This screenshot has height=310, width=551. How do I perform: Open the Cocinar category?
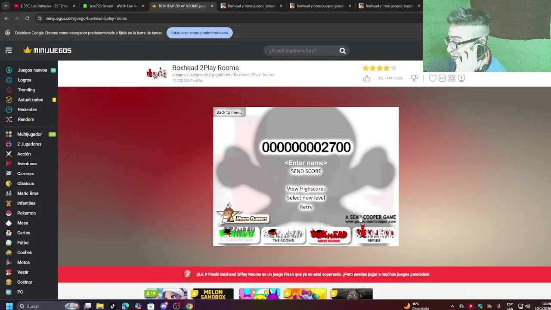pos(25,282)
